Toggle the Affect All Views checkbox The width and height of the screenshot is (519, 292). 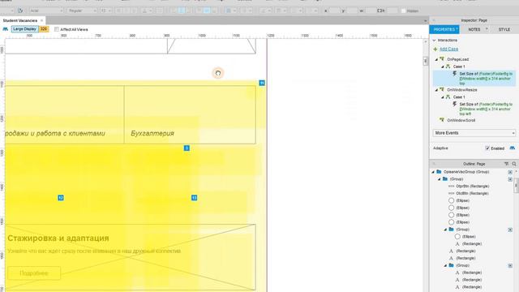57,29
